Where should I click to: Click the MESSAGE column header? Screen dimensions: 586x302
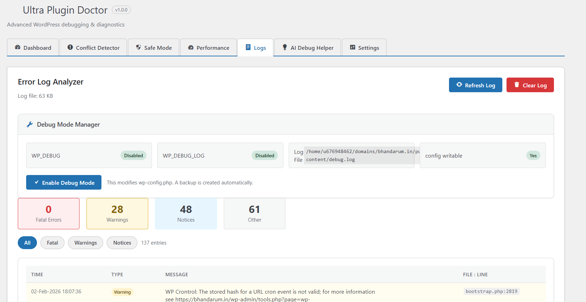point(177,275)
